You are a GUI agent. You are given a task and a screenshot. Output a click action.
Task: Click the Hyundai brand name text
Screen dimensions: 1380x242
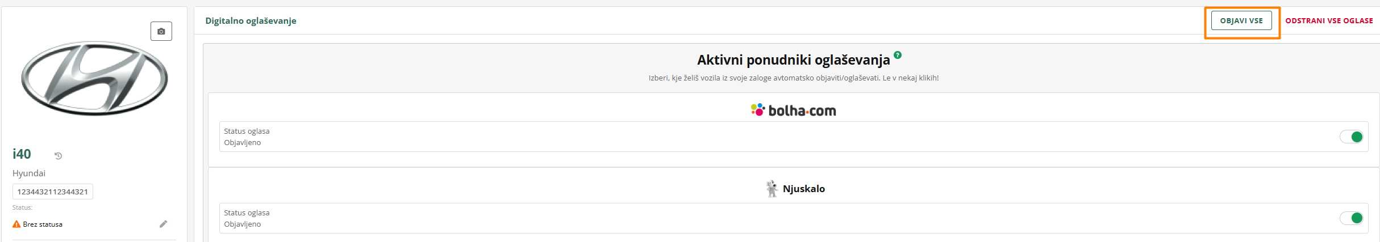pos(29,173)
